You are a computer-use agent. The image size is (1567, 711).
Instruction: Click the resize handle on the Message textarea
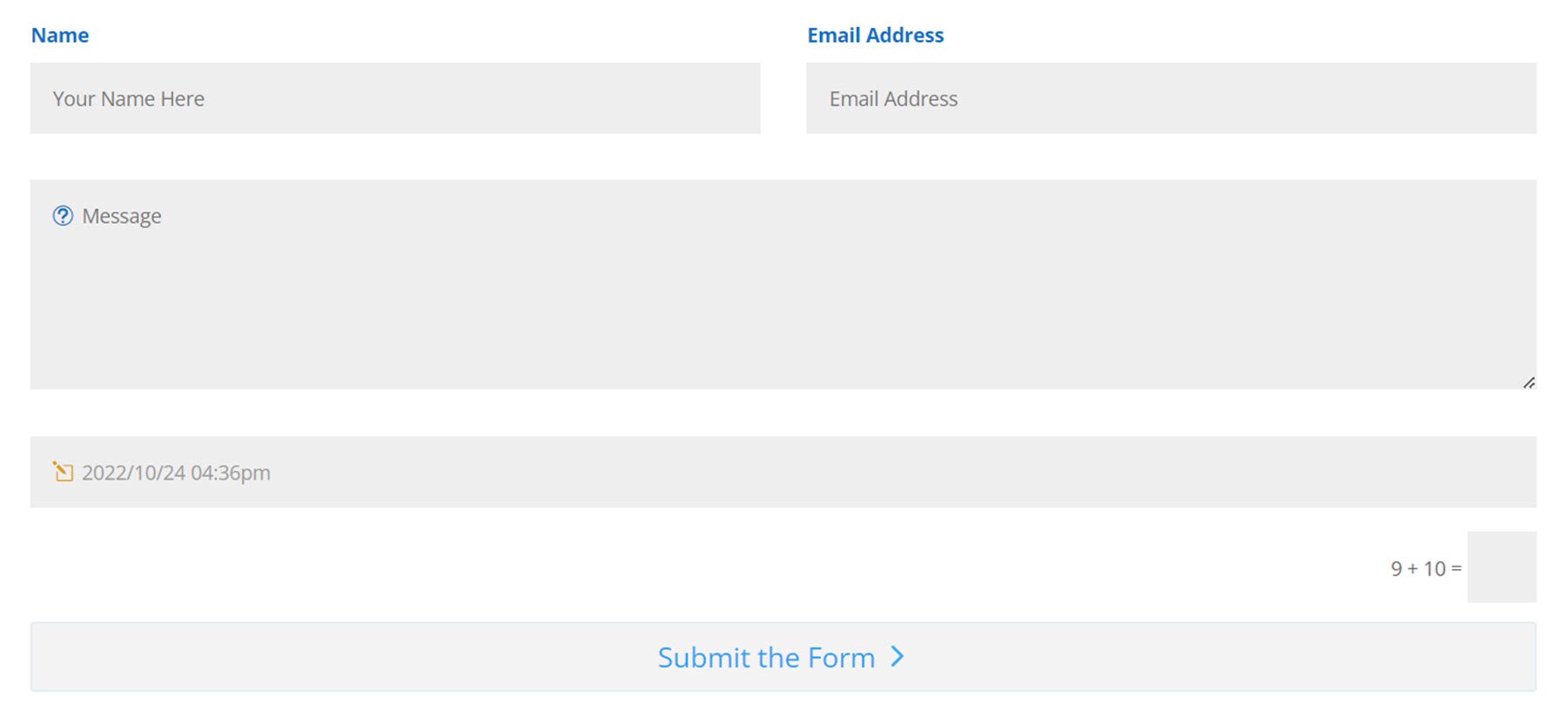[x=1529, y=381]
